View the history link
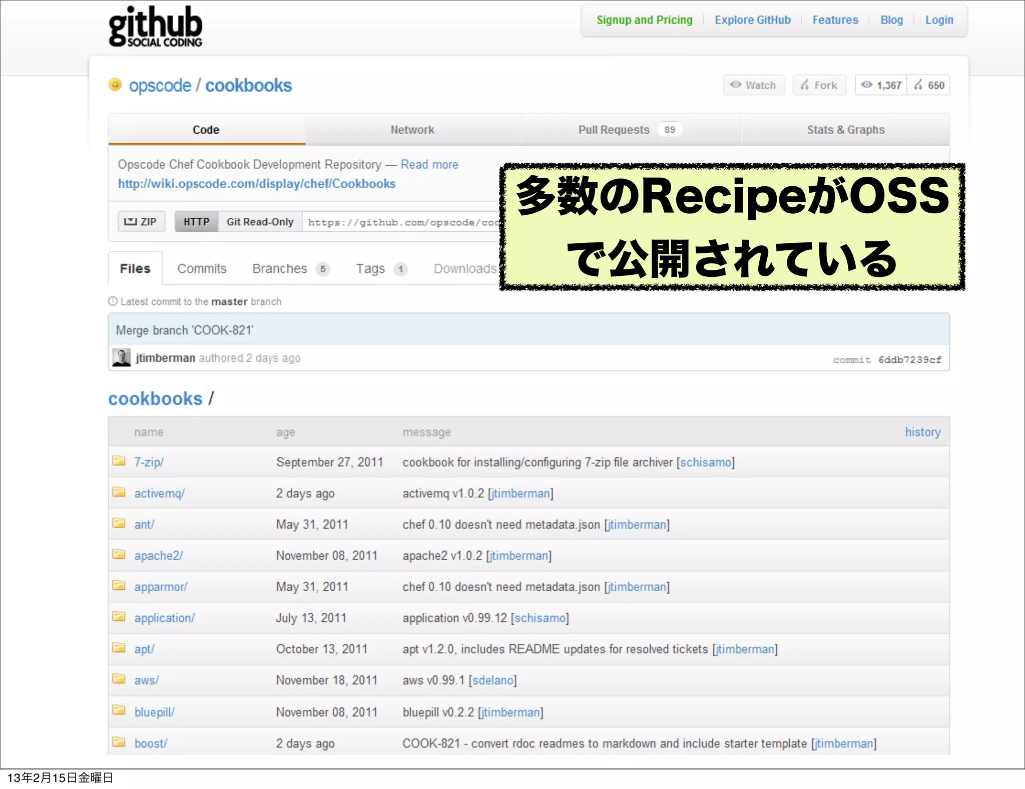1025x789 pixels. pyautogui.click(x=922, y=432)
